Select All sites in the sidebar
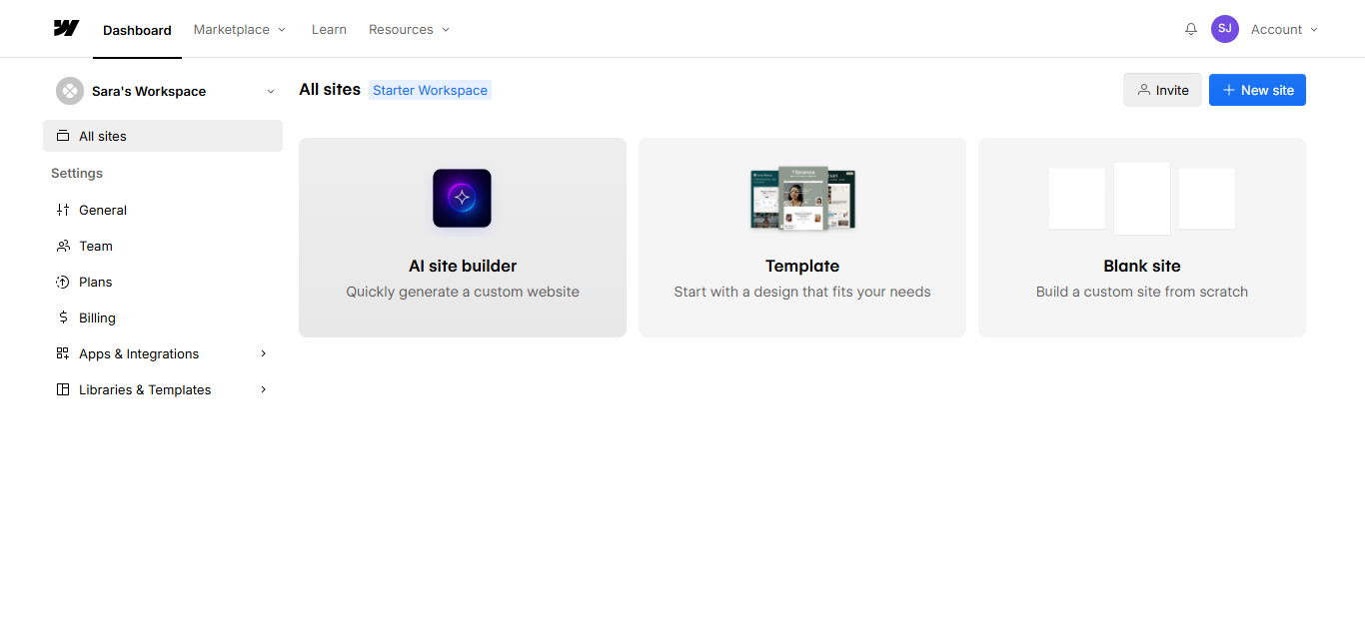Image resolution: width=1365 pixels, height=635 pixels. tap(163, 136)
